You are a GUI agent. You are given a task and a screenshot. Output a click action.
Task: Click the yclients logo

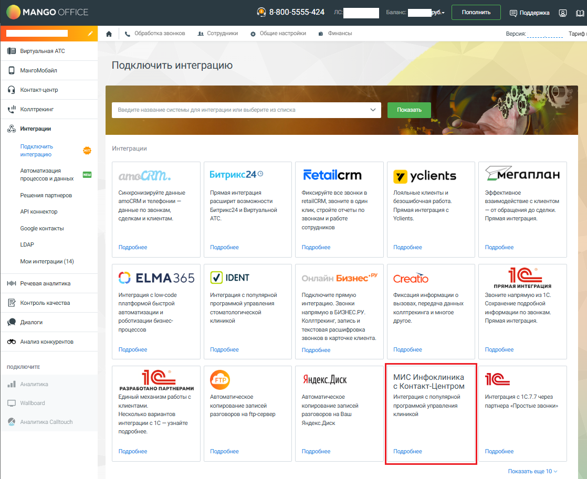(x=425, y=176)
